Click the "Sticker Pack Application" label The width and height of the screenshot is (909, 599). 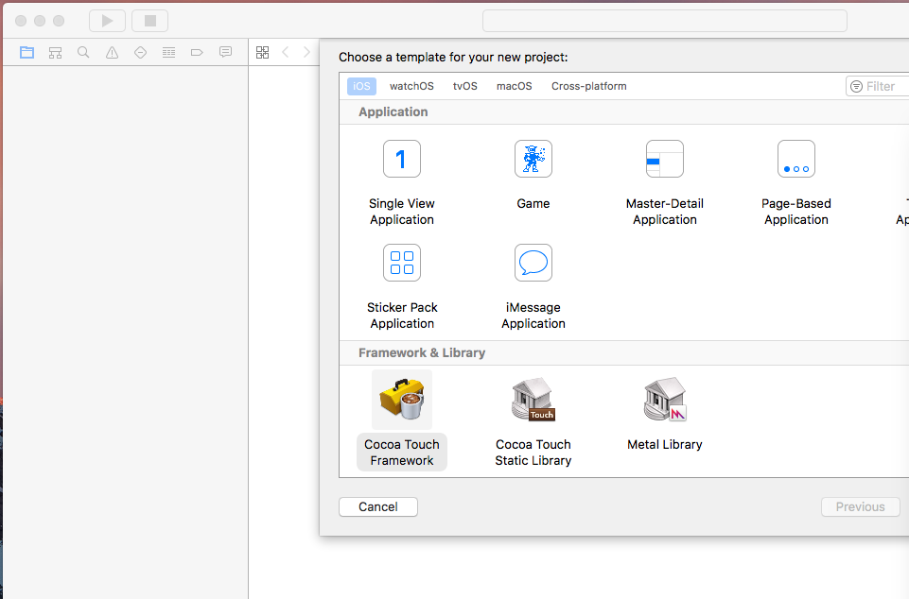tap(402, 316)
